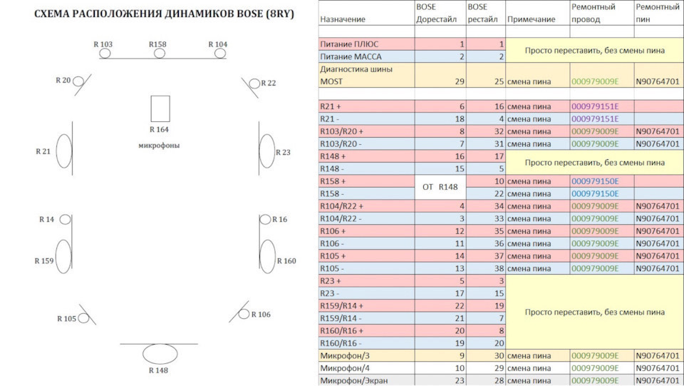Click the 'R 22' speaker label in the diagram

pyautogui.click(x=269, y=83)
